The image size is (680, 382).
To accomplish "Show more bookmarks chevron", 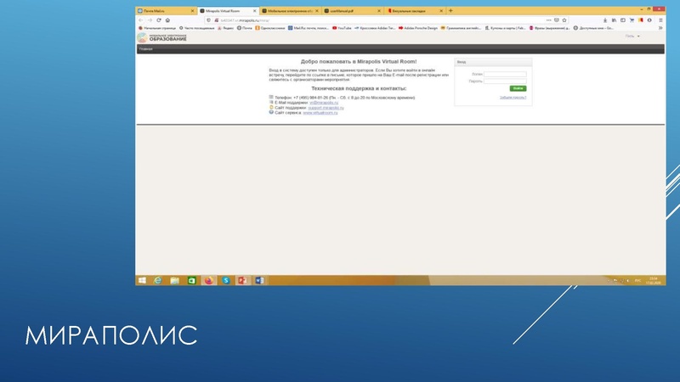I will [x=660, y=28].
